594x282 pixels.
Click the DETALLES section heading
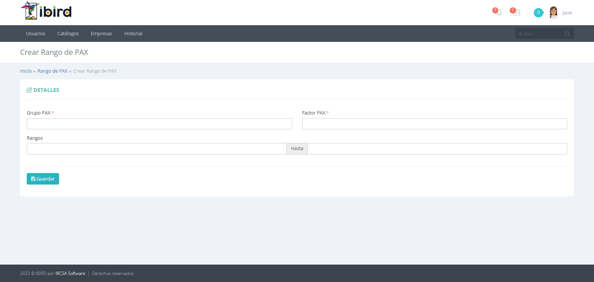pos(46,90)
